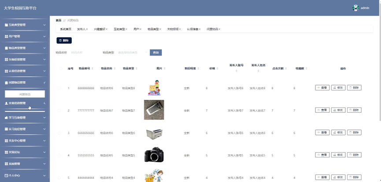
Task: Close the 失物招领 tab with its ×
Action: [x=180, y=29]
